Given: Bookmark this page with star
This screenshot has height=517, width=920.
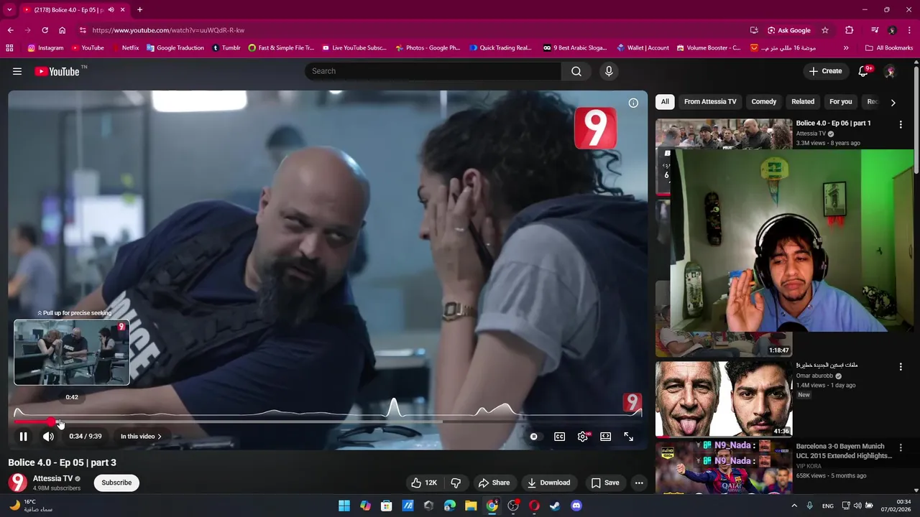Looking at the screenshot, I should (825, 30).
